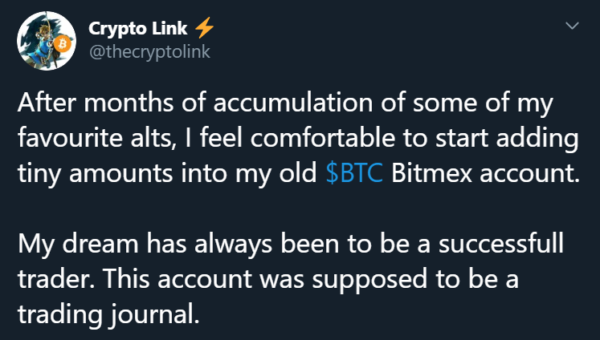Screen dimensions: 600x340
Task: Open the tweet options chevron menu
Action: (x=572, y=26)
